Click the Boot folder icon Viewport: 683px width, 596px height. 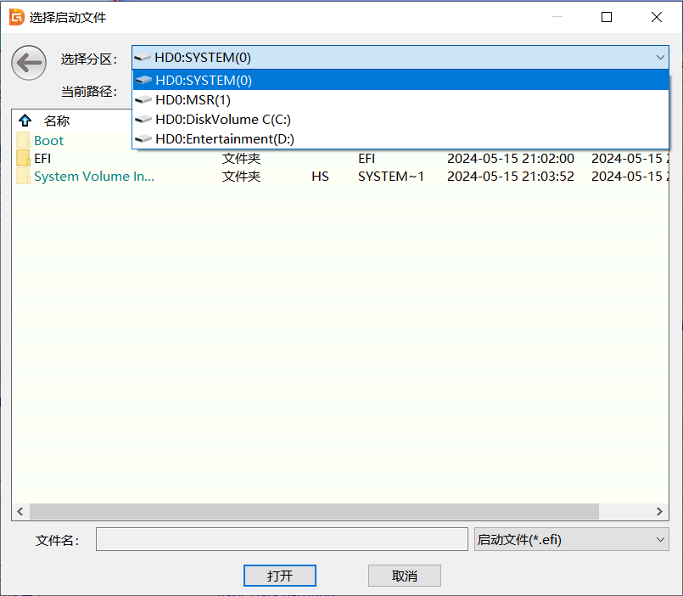(23, 140)
